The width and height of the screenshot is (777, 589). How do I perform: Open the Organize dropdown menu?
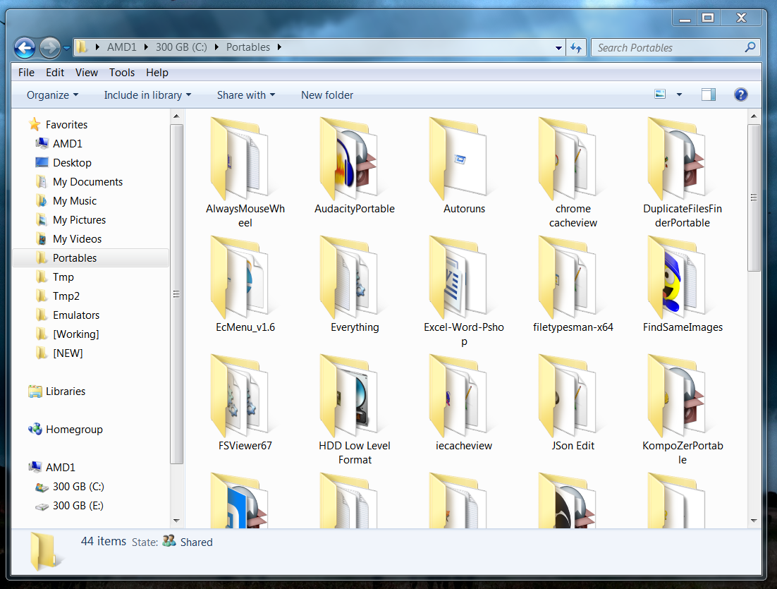52,95
